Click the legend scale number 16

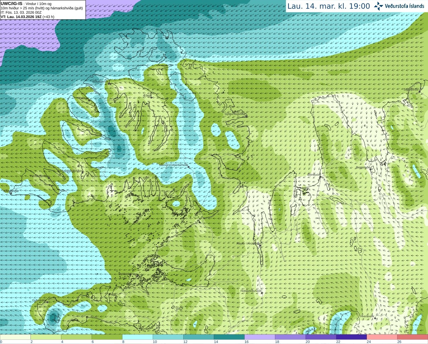(x=246, y=342)
